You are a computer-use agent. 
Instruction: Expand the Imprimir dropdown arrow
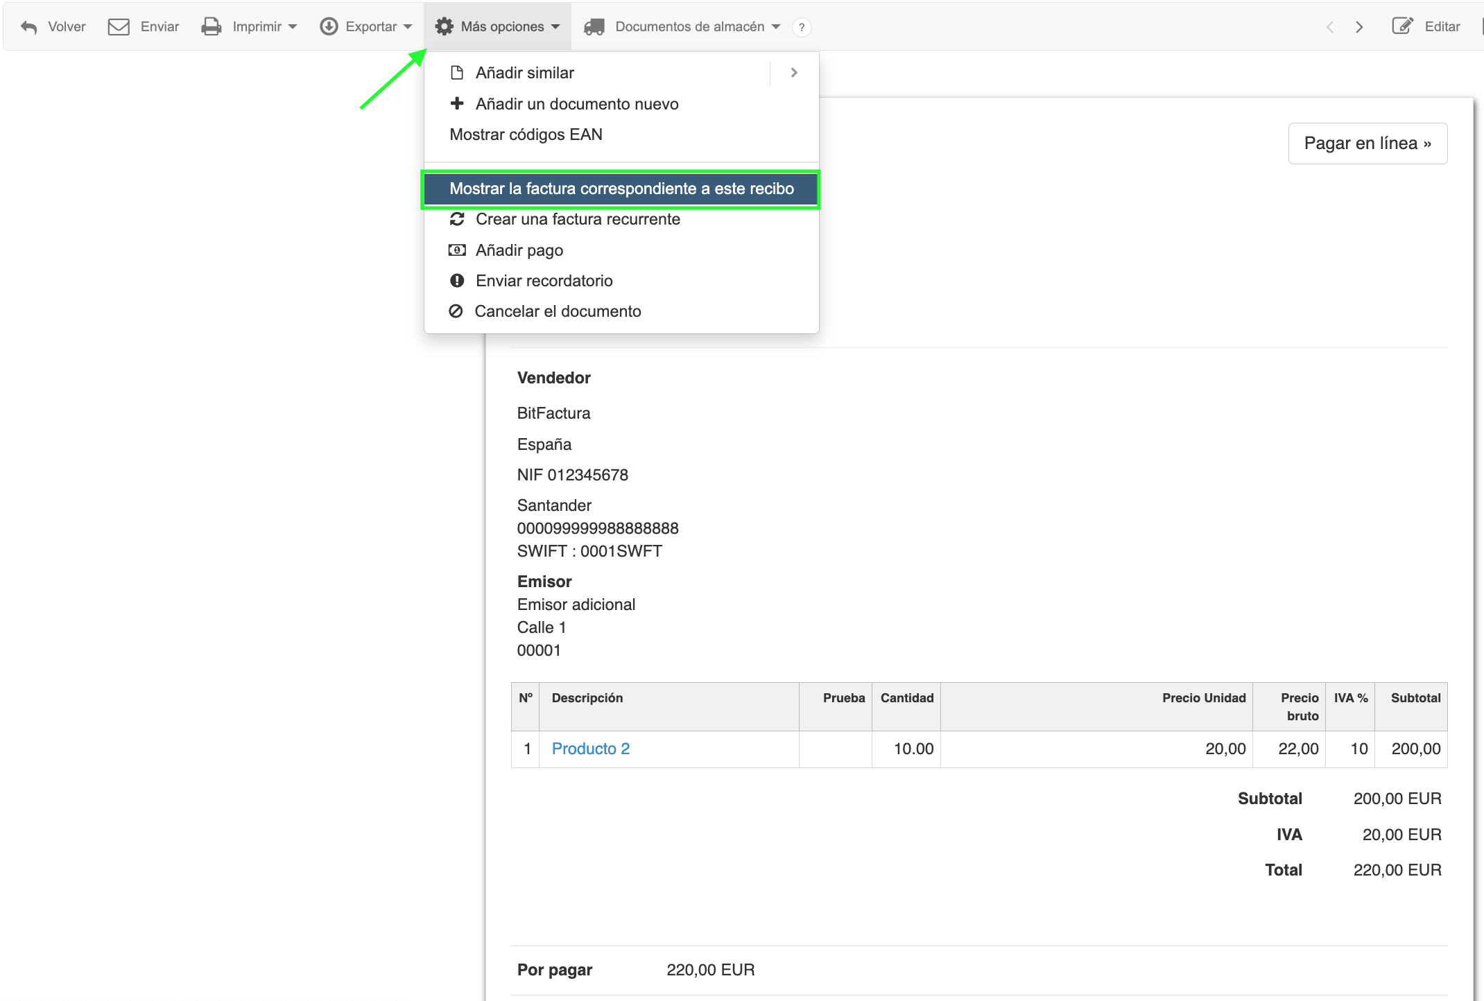pos(293,27)
